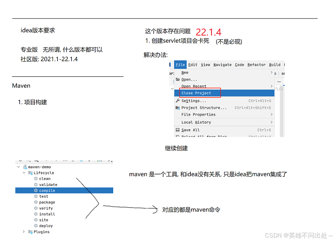Click the gear icon beside validate

[x=36, y=184]
